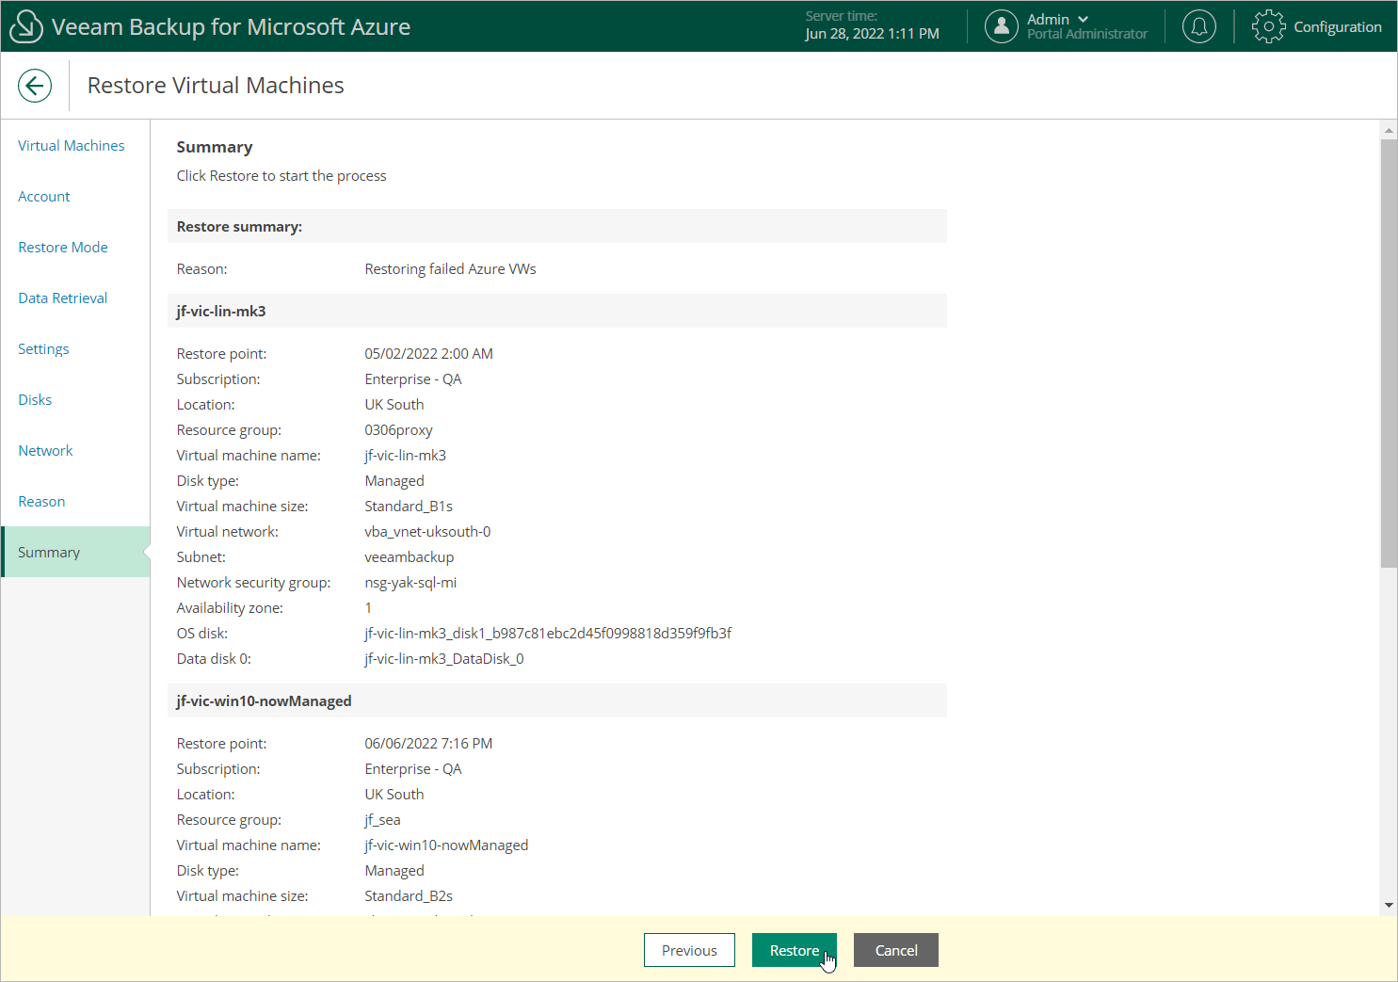
Task: Open the notifications bell icon
Action: 1199,26
